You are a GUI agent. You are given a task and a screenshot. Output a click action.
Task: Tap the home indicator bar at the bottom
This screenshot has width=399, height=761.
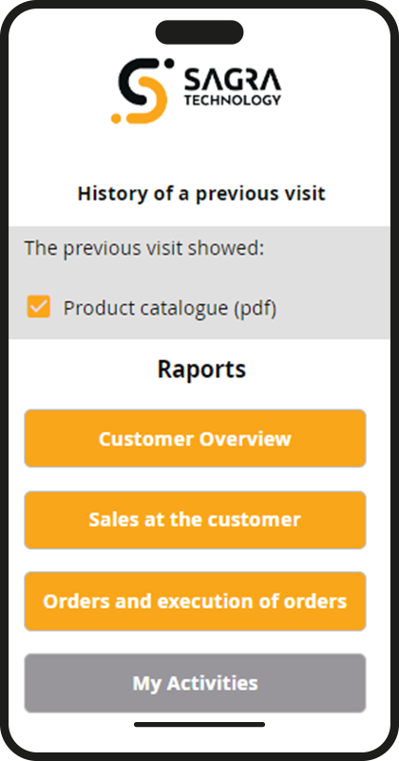click(199, 725)
